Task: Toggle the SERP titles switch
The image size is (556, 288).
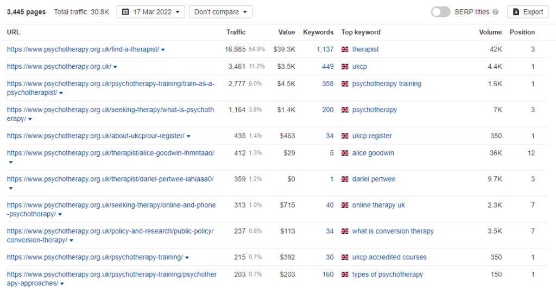Action: tap(440, 12)
